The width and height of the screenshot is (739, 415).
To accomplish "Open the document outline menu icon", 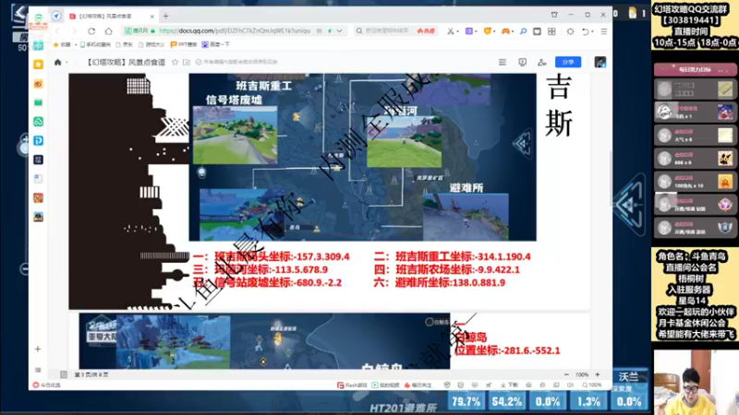I will 503,62.
